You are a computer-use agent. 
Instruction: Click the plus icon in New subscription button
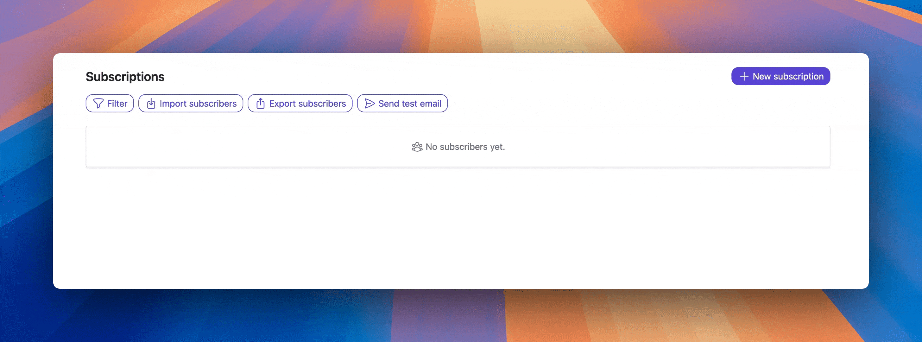click(x=744, y=76)
